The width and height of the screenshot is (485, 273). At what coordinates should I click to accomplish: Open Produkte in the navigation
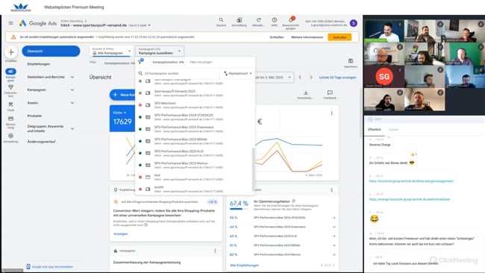pos(34,116)
